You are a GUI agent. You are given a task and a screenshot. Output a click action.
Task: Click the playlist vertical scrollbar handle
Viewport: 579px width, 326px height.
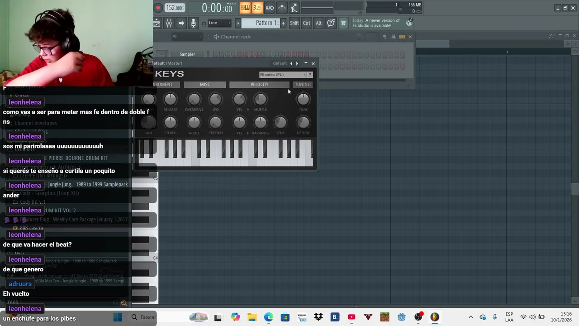(x=574, y=189)
